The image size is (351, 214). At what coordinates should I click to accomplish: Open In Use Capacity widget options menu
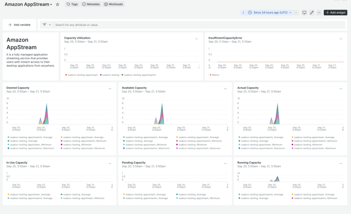[x=110, y=164]
